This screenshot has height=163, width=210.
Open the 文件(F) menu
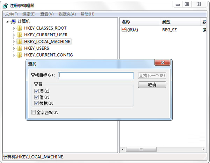pyautogui.click(x=11, y=14)
